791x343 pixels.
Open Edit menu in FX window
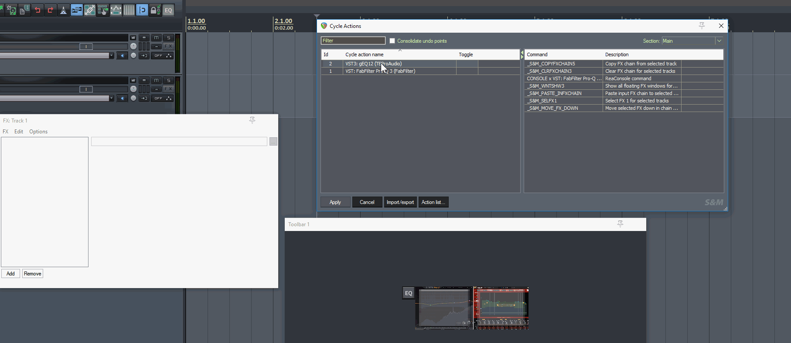point(19,132)
